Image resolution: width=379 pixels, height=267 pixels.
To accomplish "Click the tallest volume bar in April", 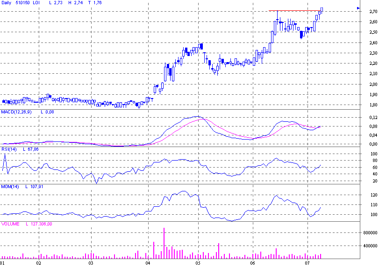I will click(x=164, y=242).
